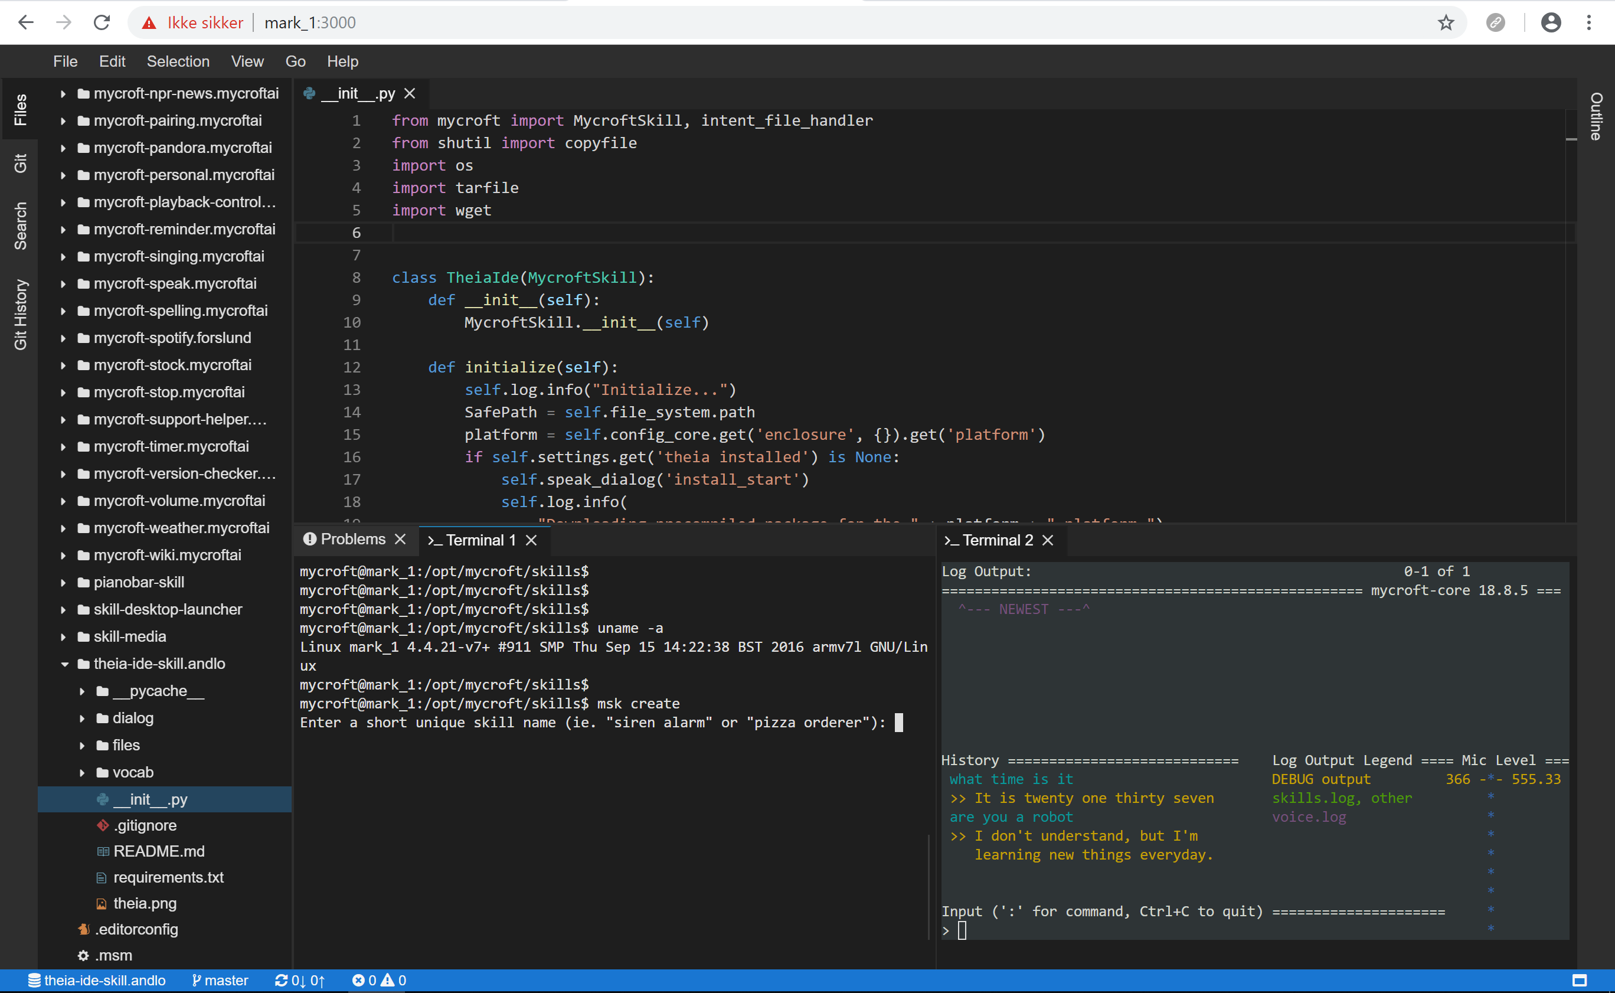Open the mycroft-wiki.mycroftai folder

tap(166, 555)
